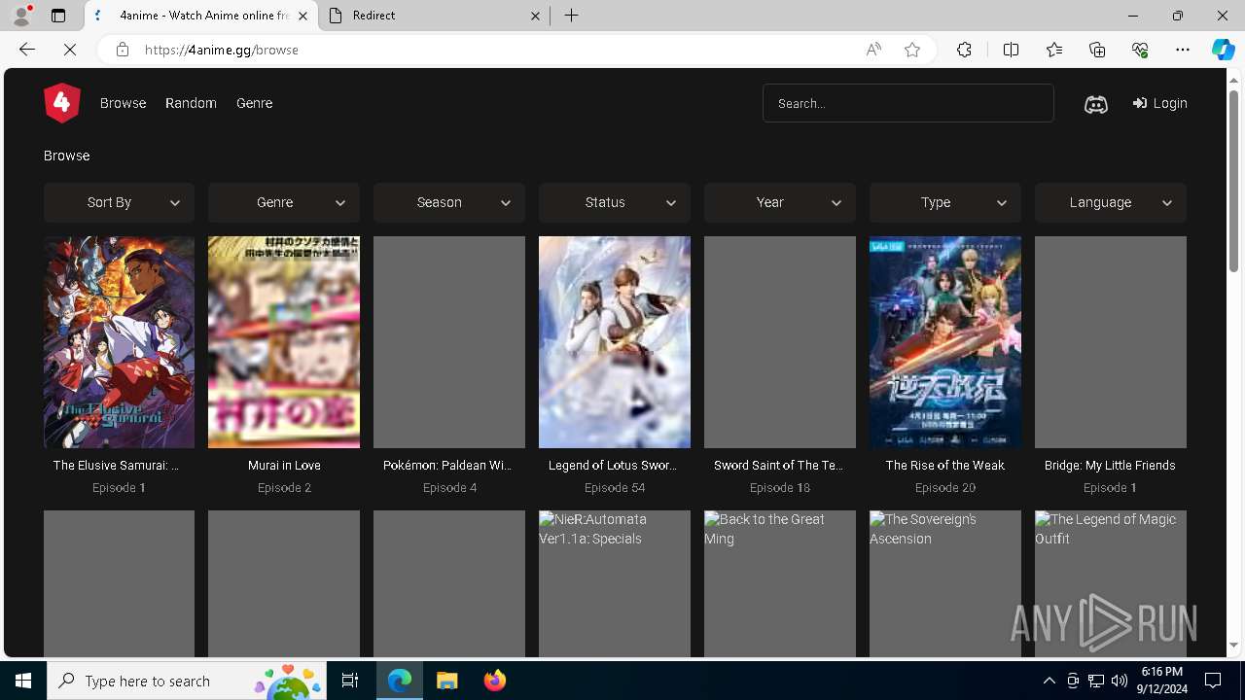Viewport: 1245px width, 700px height.
Task: Click Episode 54 under Legend of Lotus Sword
Action: [615, 488]
